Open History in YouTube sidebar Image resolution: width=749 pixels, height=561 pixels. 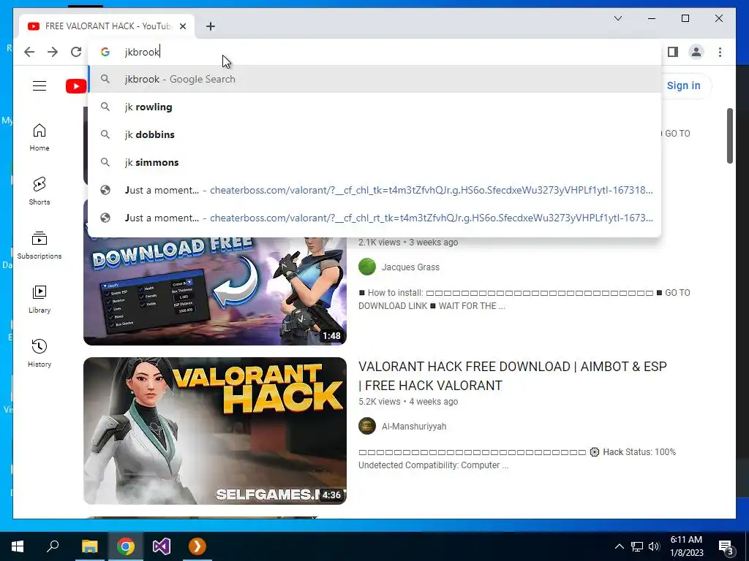pos(39,354)
